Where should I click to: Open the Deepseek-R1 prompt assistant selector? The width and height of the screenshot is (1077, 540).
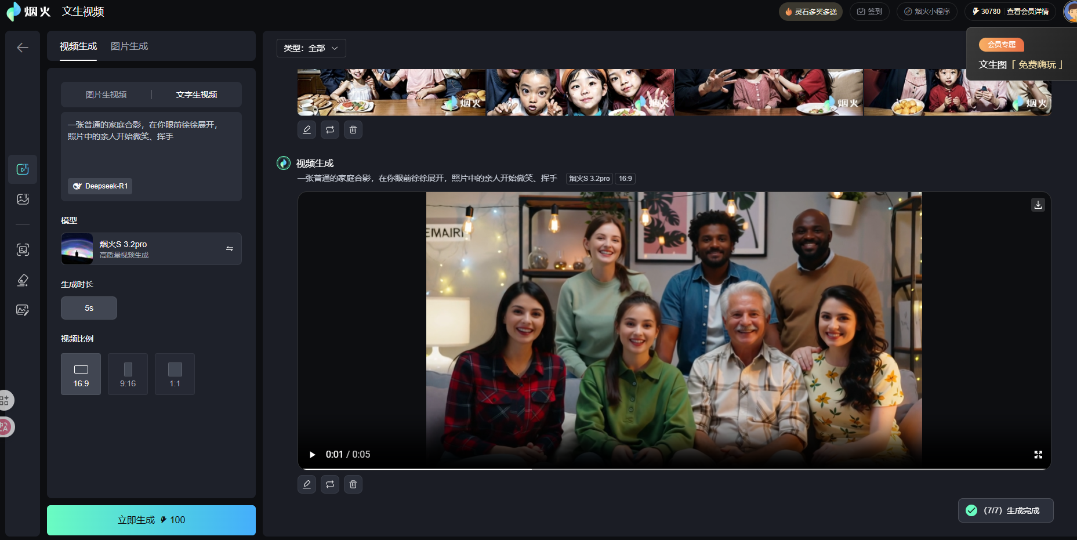[x=100, y=186]
